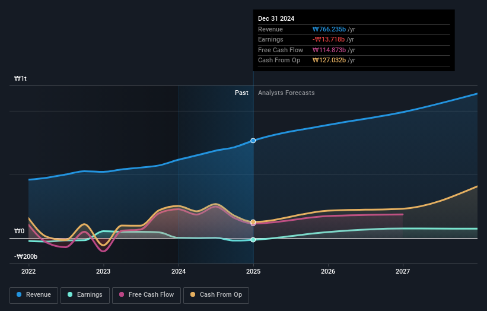Image resolution: width=487 pixels, height=311 pixels.
Task: Toggle the Cash From Op legend button
Action: 216,295
